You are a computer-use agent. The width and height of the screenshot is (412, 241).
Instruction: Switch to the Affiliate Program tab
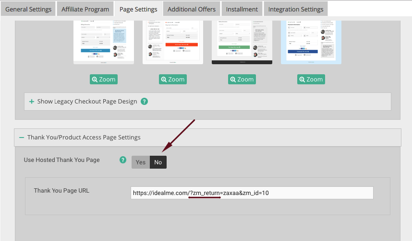[85, 9]
